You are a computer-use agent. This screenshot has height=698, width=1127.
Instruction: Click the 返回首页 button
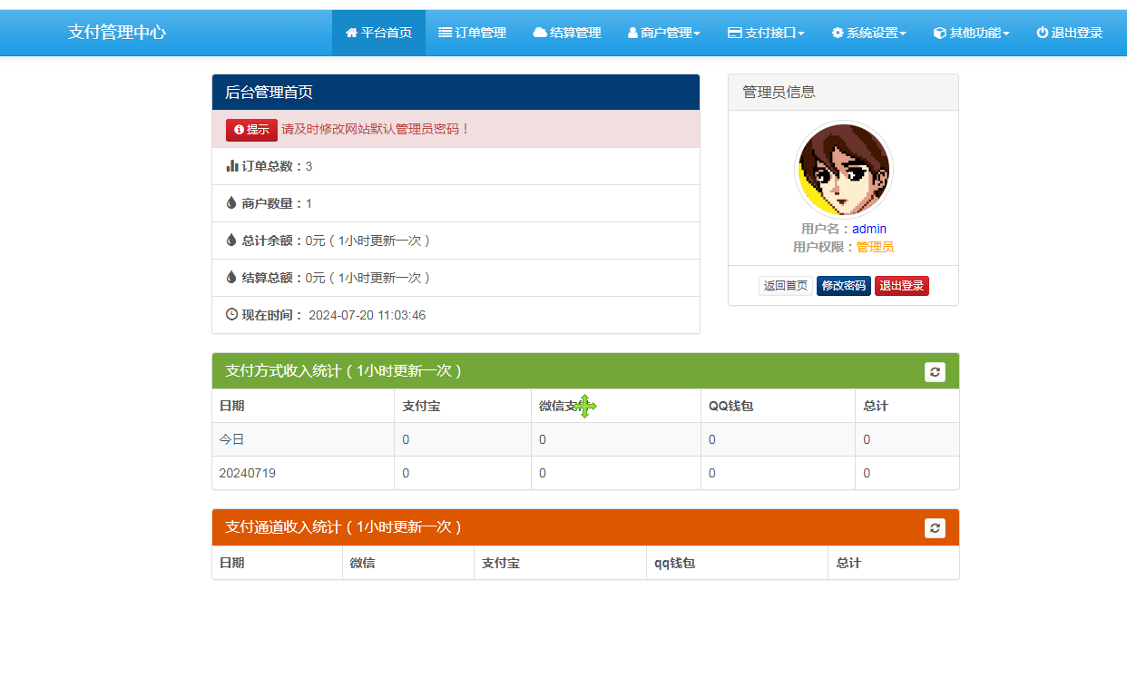click(785, 286)
